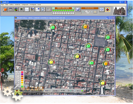This screenshot has height=104, width=133.
Task: Open the Configuración menu
Action: coord(25,5)
